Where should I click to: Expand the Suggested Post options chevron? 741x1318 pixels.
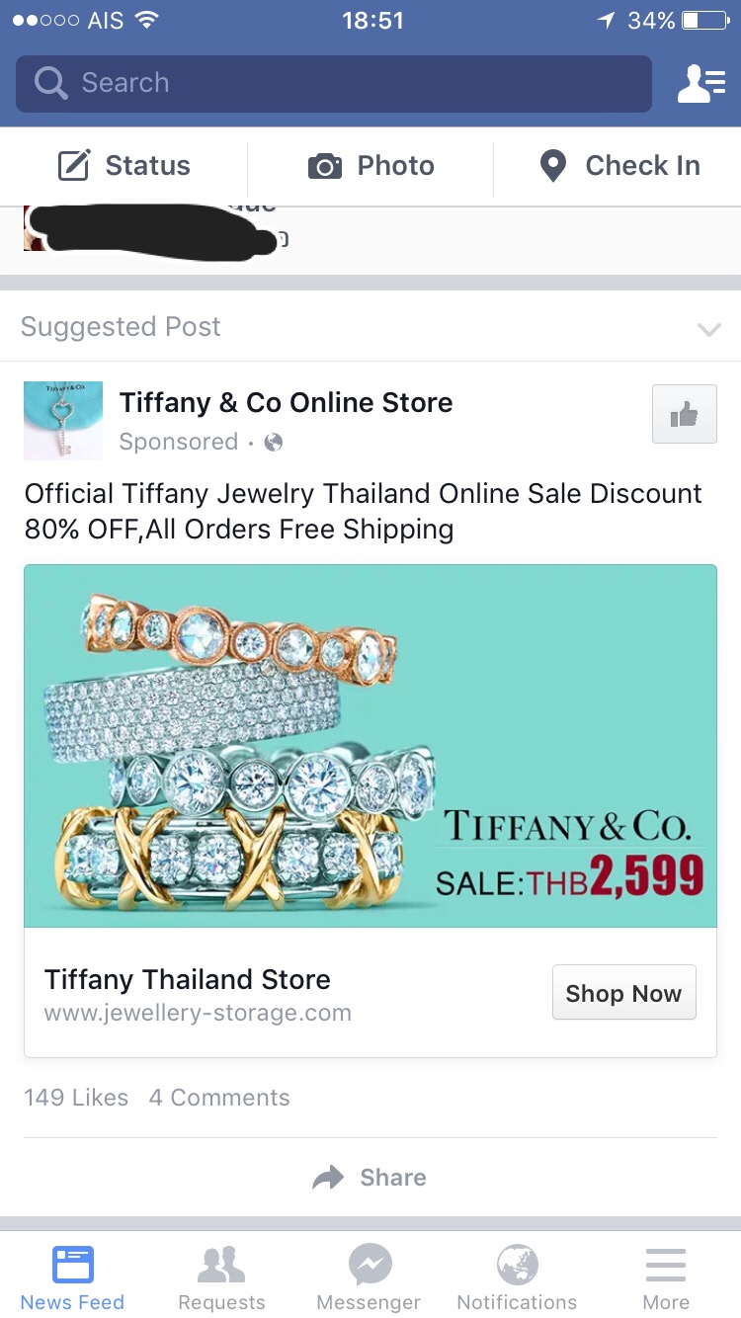click(x=708, y=329)
